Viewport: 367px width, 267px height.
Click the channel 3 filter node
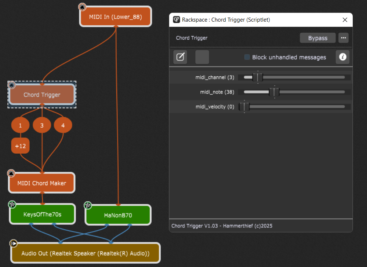(x=42, y=125)
